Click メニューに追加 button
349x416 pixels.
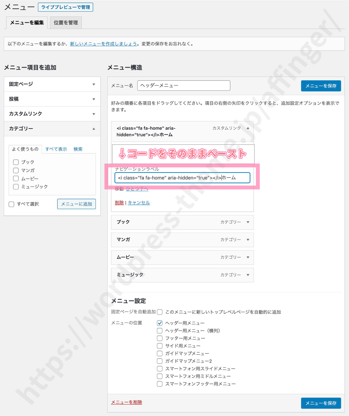pyautogui.click(x=77, y=204)
